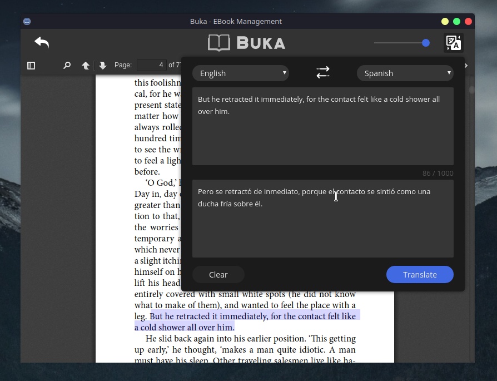Click the back arrow to return to library
497x381 pixels.
click(x=42, y=42)
